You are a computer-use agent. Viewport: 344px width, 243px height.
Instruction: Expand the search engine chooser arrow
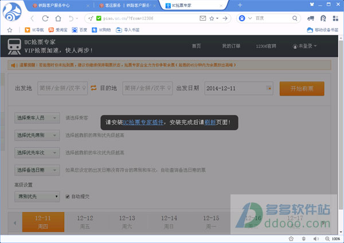click(250, 18)
